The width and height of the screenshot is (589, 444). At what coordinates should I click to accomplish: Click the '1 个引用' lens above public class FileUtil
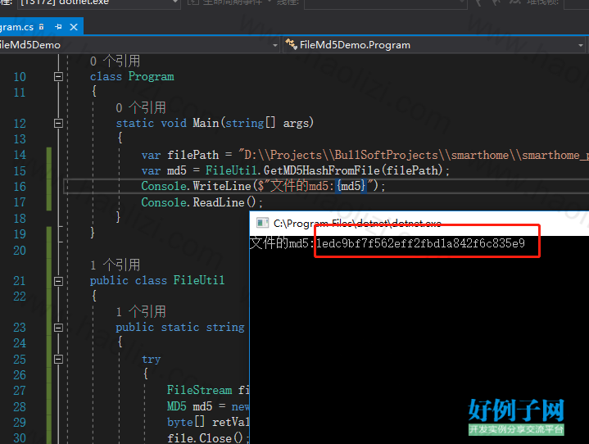tap(115, 265)
